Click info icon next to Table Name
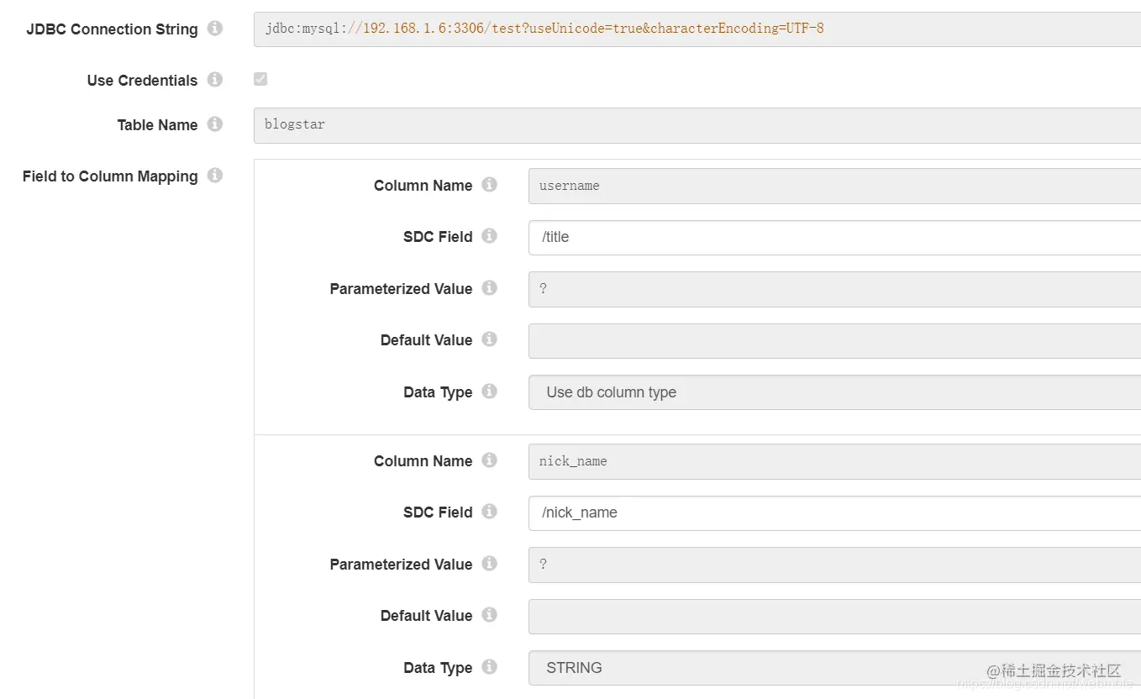Image resolution: width=1141 pixels, height=699 pixels. point(215,124)
